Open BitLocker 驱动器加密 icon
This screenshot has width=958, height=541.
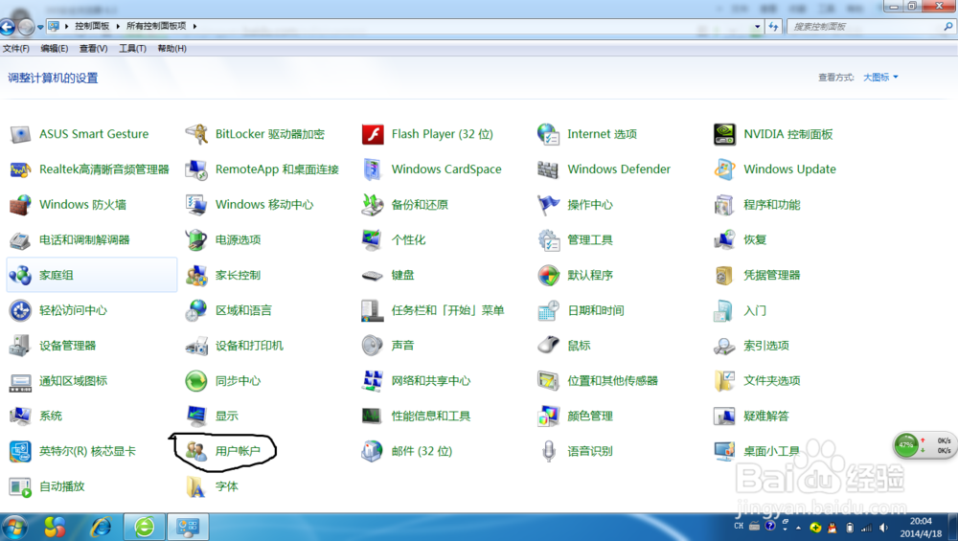(196, 134)
